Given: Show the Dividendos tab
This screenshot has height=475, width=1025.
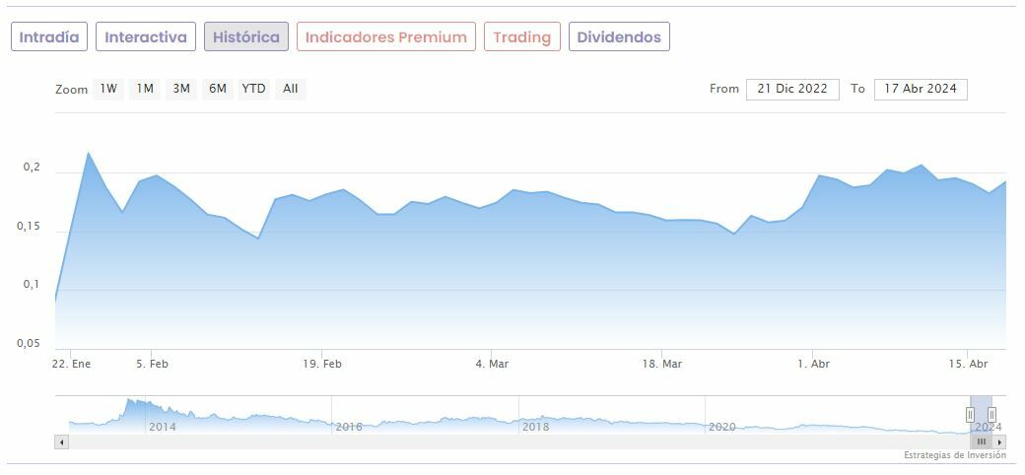Looking at the screenshot, I should tap(619, 37).
